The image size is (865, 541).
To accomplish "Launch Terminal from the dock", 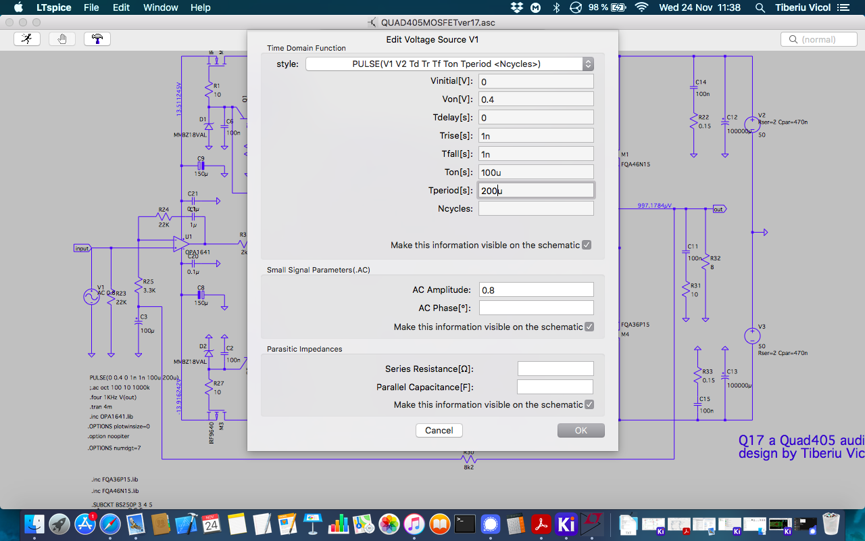I will (x=465, y=523).
